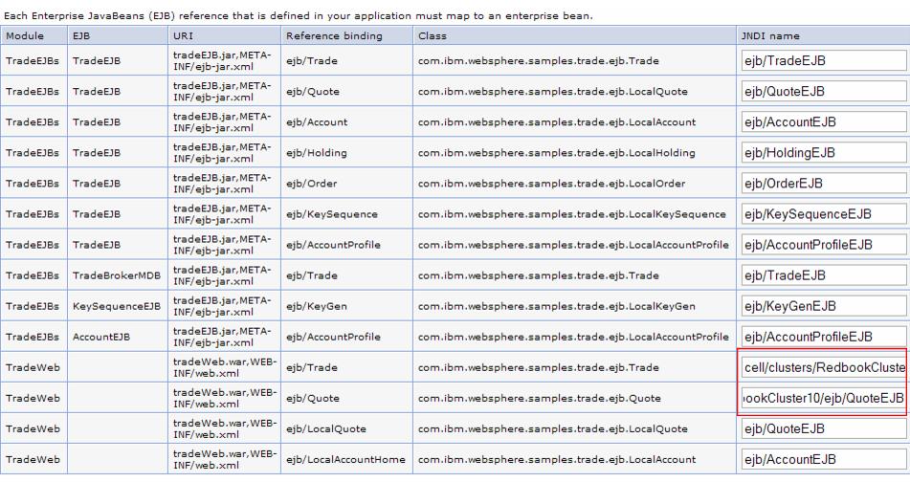This screenshot has width=910, height=482.
Task: Focus the ejb/OrderEJB JNDI name field
Action: (824, 184)
